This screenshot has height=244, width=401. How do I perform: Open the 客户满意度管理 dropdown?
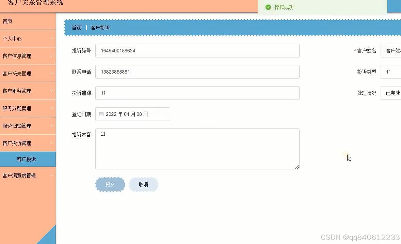click(x=28, y=176)
